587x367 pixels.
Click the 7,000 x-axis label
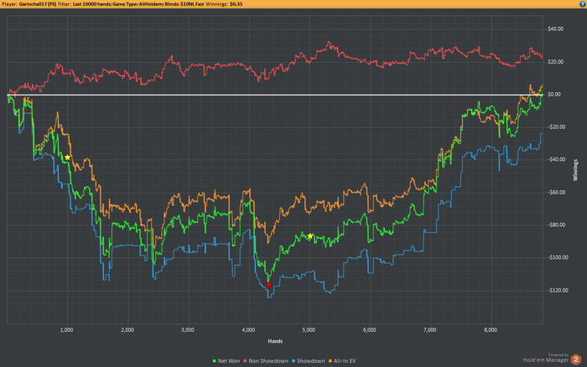point(429,330)
